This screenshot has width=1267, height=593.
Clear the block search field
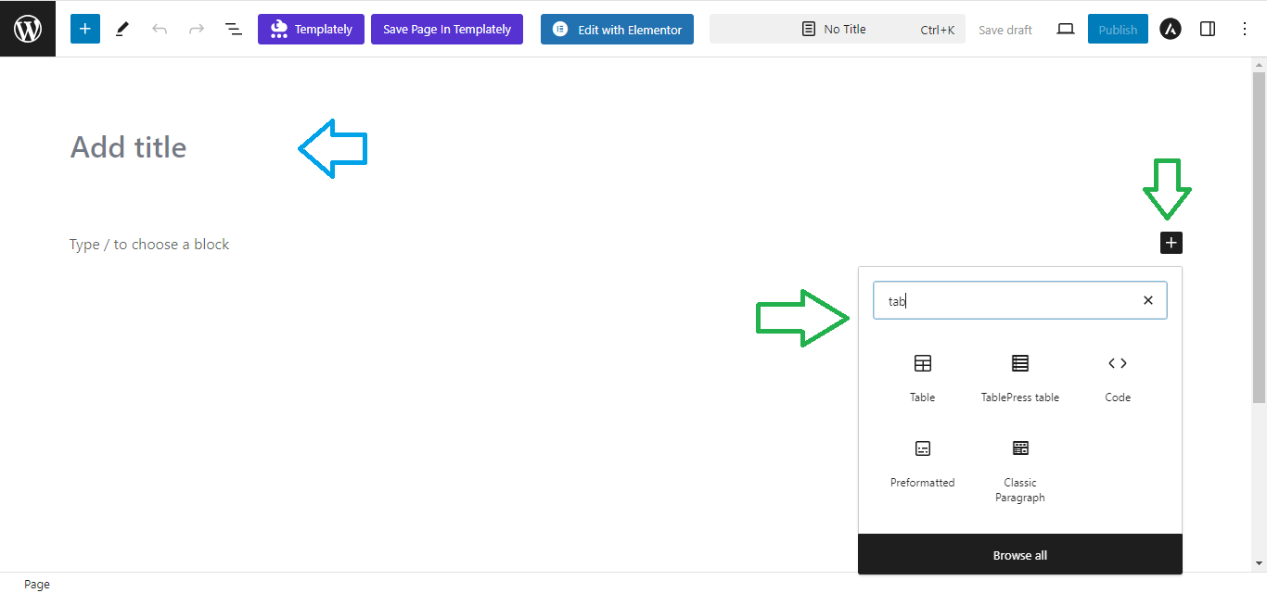click(x=1147, y=300)
